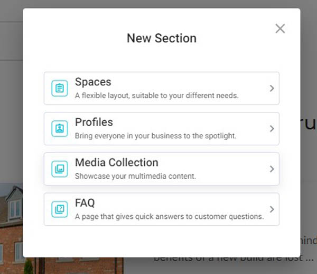Click the Spaces clipboard icon

[x=60, y=89]
